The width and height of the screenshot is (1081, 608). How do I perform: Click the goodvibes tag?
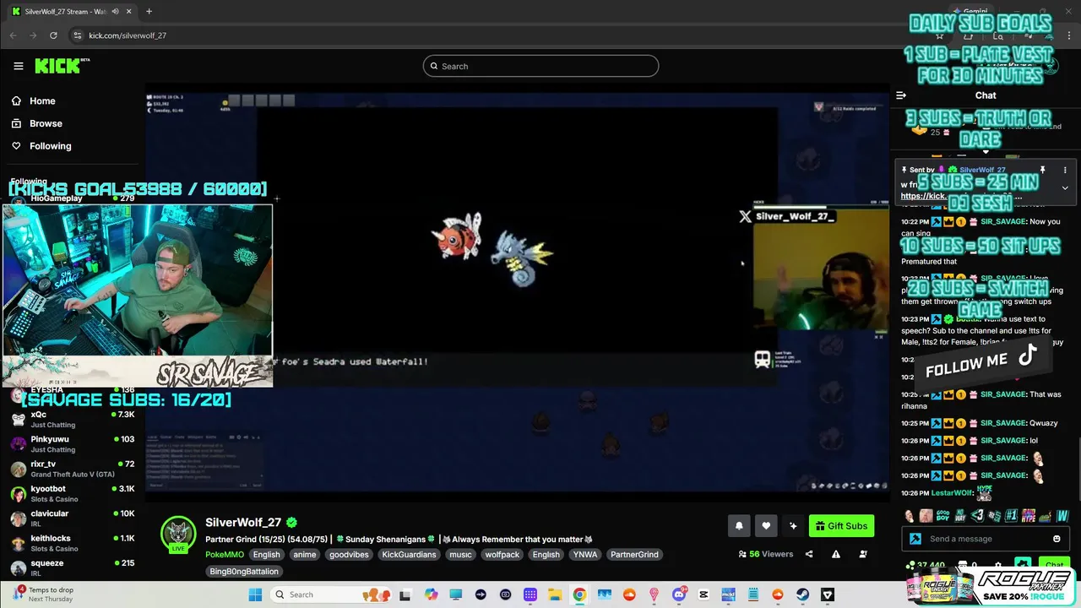click(x=348, y=555)
